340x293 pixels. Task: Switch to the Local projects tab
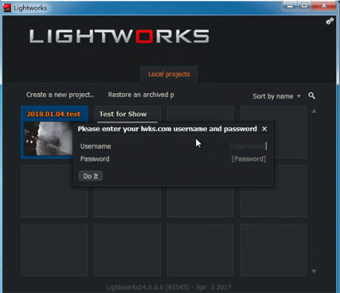tap(169, 74)
